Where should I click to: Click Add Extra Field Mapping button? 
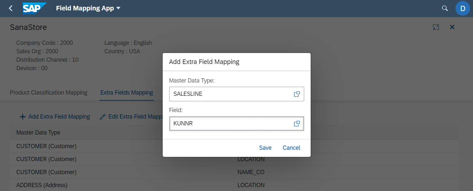(55, 117)
